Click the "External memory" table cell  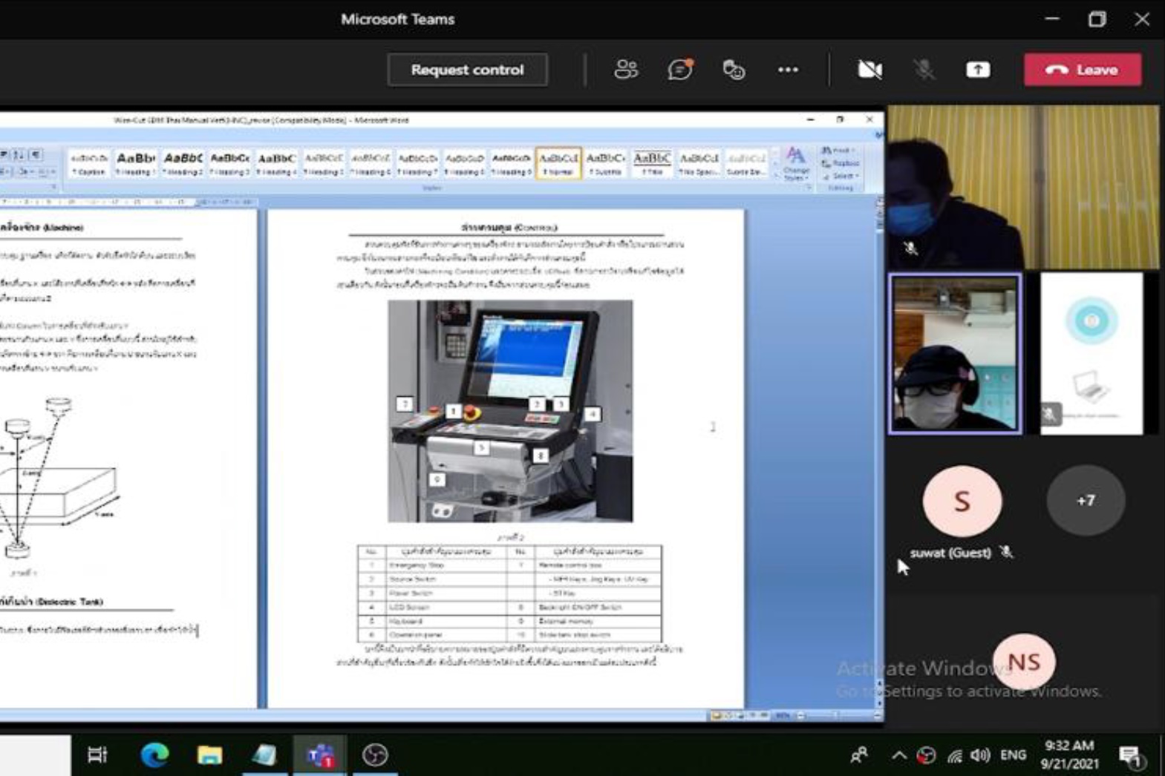pyautogui.click(x=598, y=621)
